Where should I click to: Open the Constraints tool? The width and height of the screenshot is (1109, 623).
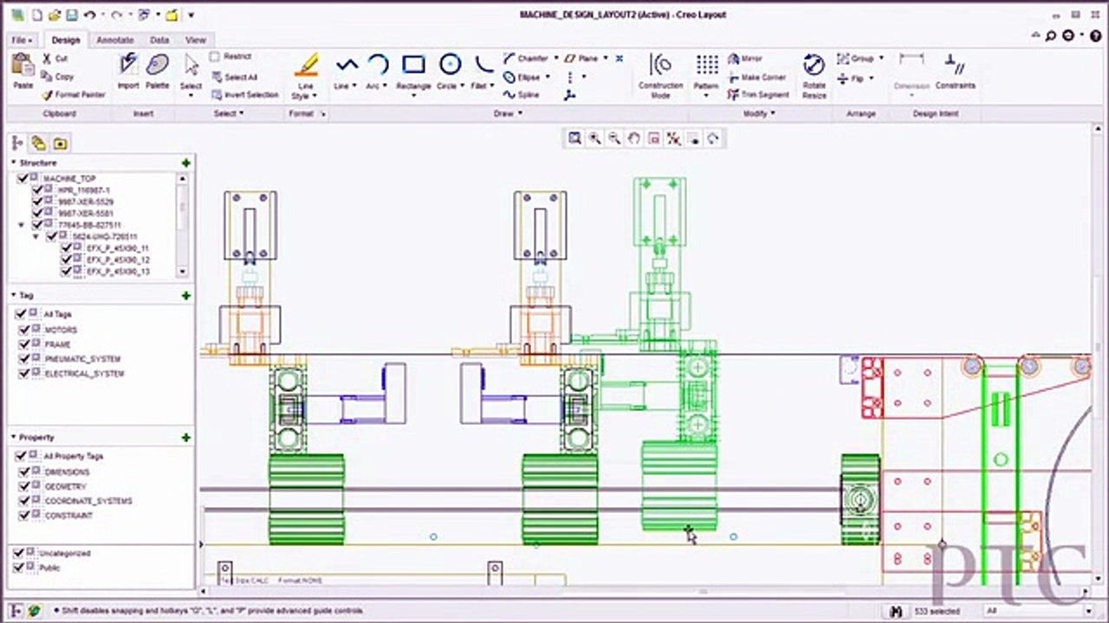click(956, 71)
